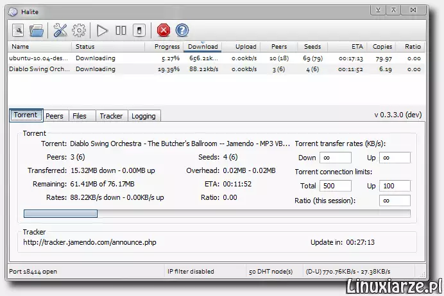This screenshot has width=444, height=296.
Task: Click the 88.22kb/s download cell
Action: click(203, 69)
